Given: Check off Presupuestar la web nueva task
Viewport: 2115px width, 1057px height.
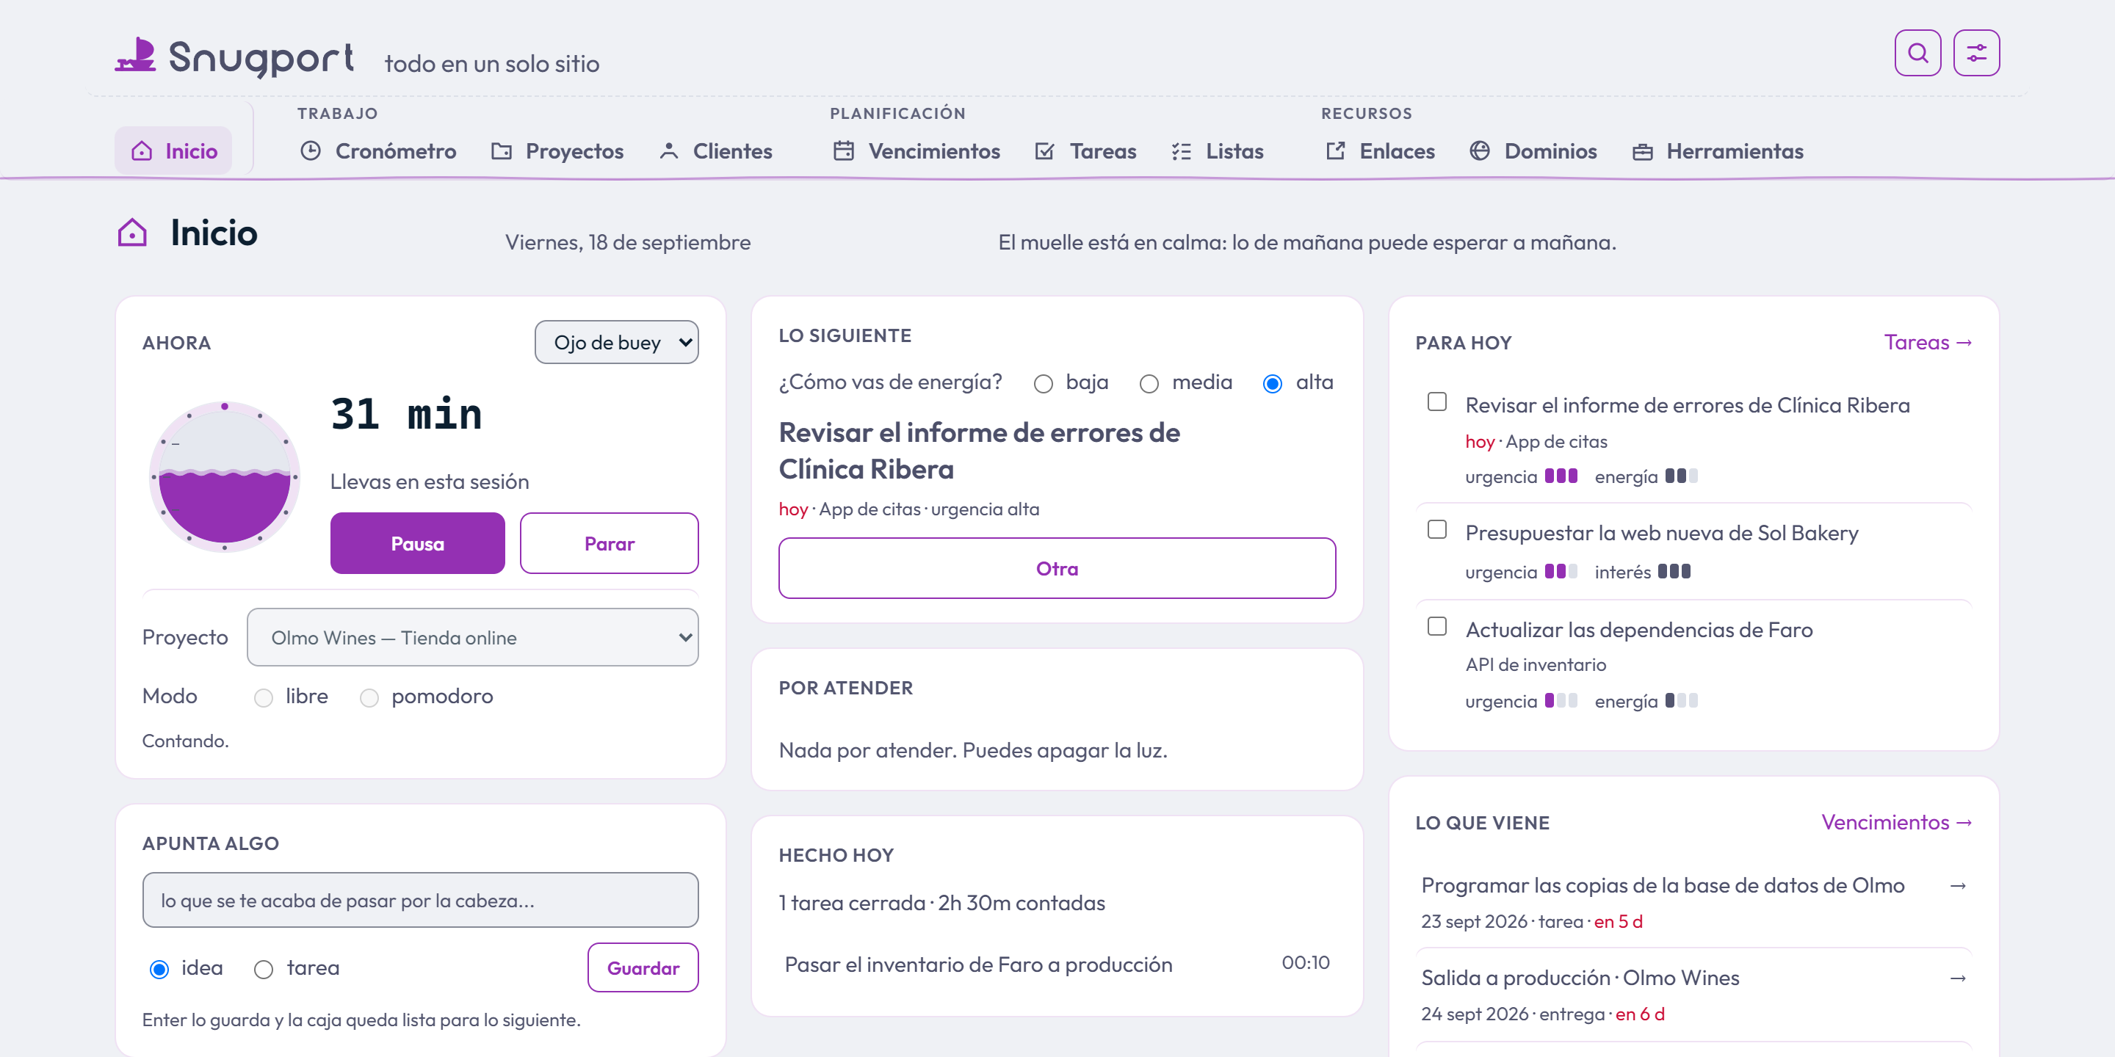Looking at the screenshot, I should (1437, 529).
